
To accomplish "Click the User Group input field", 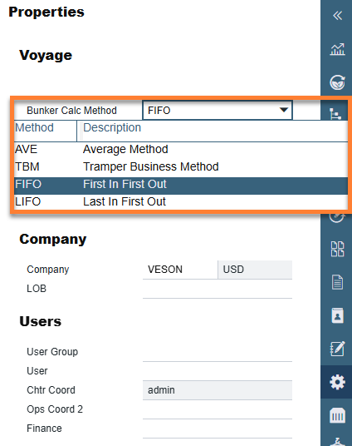I will (x=218, y=352).
